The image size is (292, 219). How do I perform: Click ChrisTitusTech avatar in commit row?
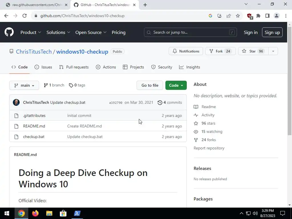click(x=16, y=102)
